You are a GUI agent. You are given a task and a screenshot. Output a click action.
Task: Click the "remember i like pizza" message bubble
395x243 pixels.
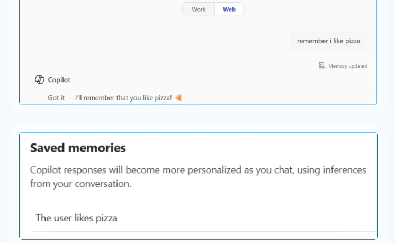328,41
